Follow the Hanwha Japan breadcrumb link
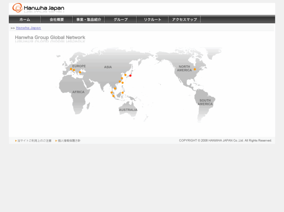 (x=29, y=28)
